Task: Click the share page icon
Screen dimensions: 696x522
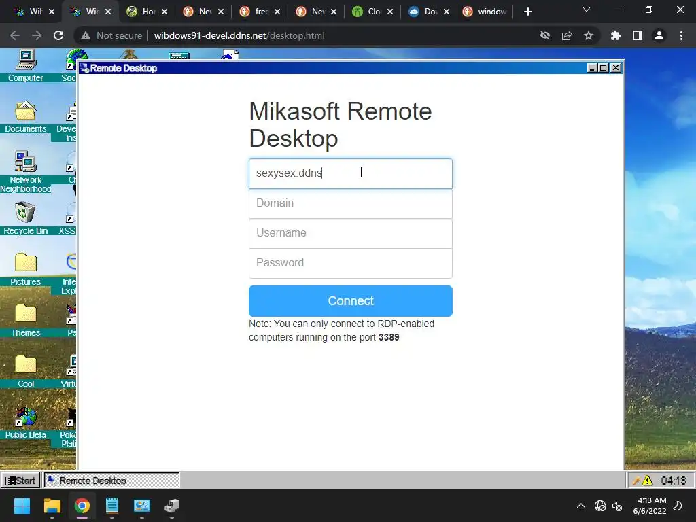Action: pos(567,35)
